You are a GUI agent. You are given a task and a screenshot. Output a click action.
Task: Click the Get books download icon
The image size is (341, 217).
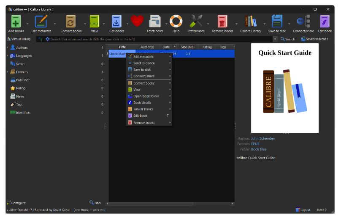[x=116, y=21]
